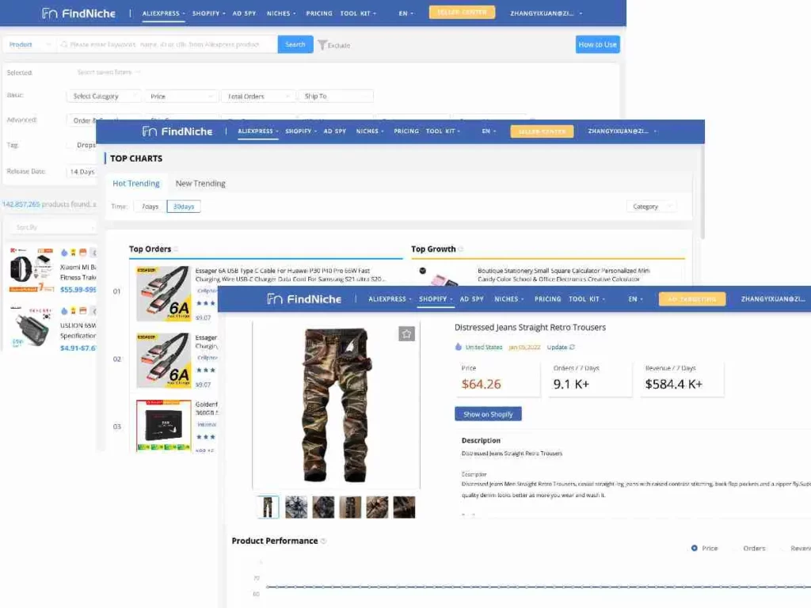Image resolution: width=811 pixels, height=608 pixels.
Task: Click the How to Use button
Action: point(597,44)
